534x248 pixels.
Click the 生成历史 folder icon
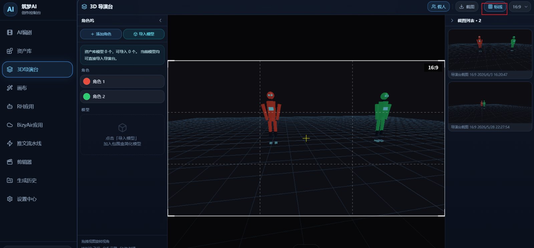pyautogui.click(x=10, y=181)
